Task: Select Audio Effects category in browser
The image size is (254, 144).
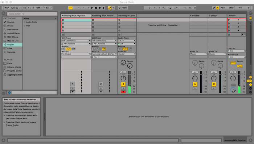Action: 13,33
